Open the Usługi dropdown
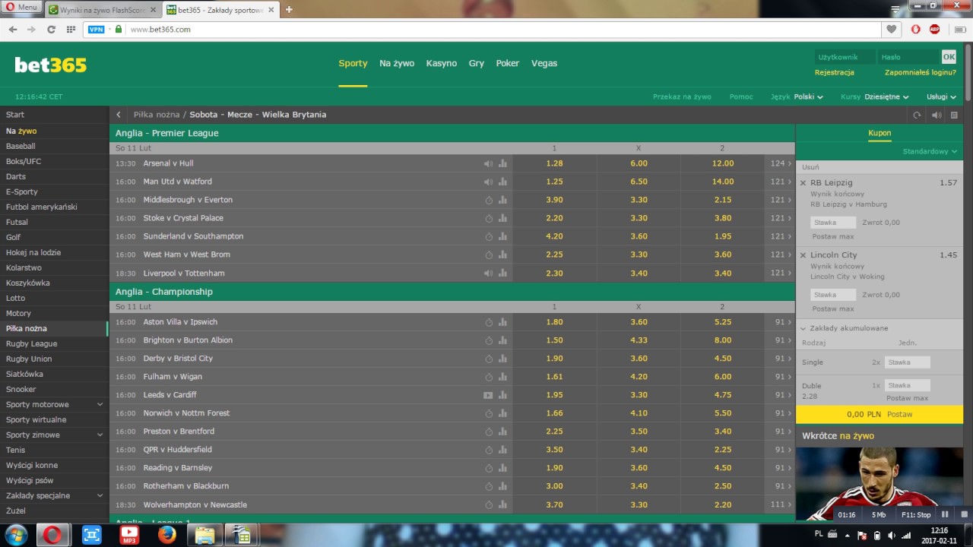 point(941,97)
